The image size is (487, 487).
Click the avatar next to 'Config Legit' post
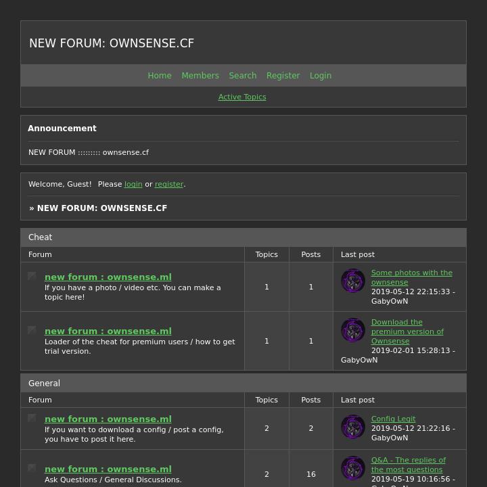click(352, 427)
